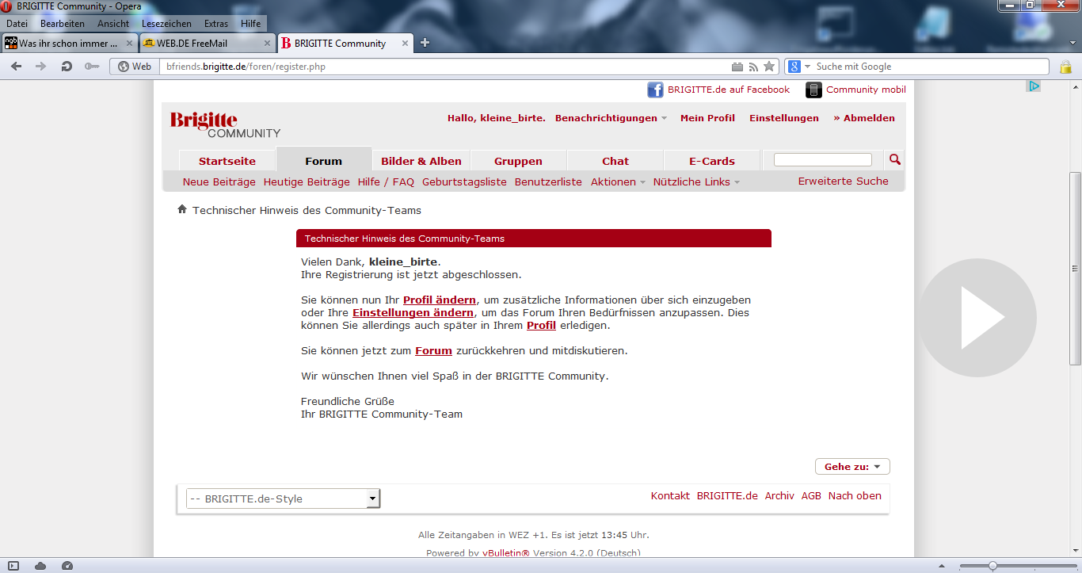Click the 'Einstellungen ändern' link

[x=413, y=312]
